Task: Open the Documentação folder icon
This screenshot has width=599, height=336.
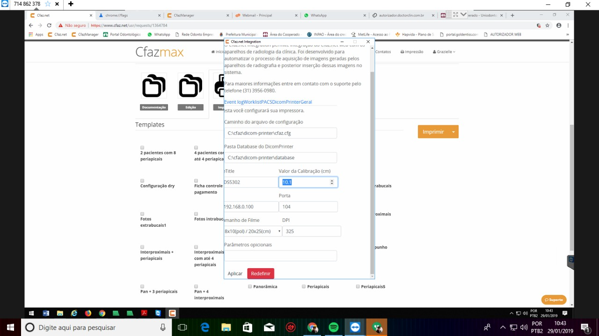Action: point(154,86)
